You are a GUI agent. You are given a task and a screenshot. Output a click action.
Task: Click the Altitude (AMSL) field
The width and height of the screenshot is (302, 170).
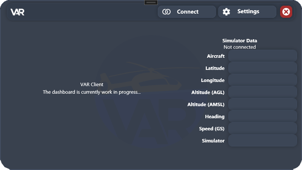(x=262, y=104)
